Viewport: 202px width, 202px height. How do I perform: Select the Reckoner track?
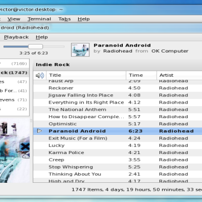coord(61,88)
